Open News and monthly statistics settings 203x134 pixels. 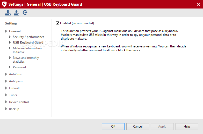click(x=26, y=60)
